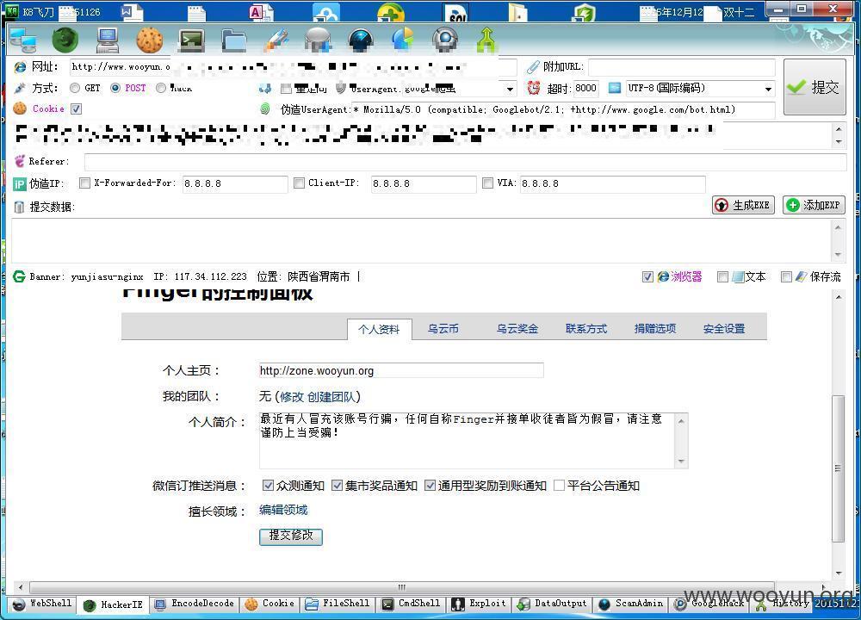The width and height of the screenshot is (861, 620).
Task: Switch to the 捐赠选项 tab
Action: pyautogui.click(x=655, y=328)
